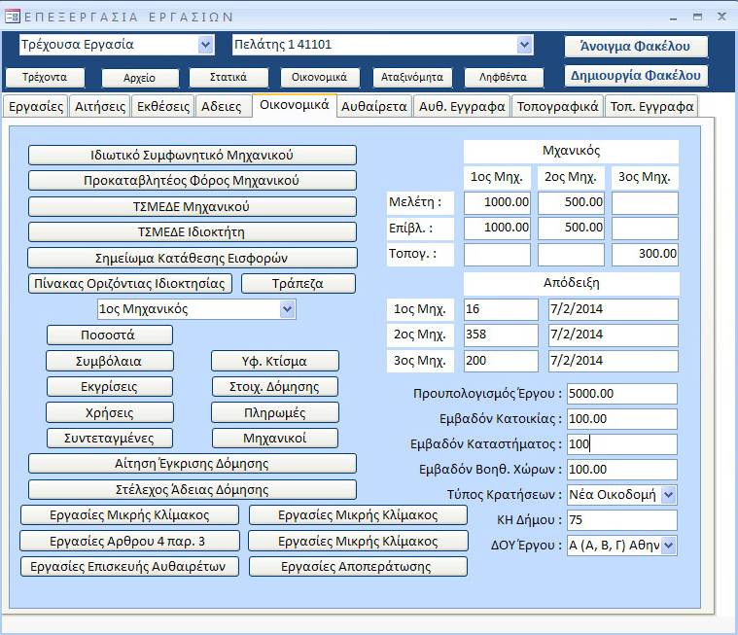Go to the Άδειες tab
Image resolution: width=738 pixels, height=635 pixels.
pos(221,107)
